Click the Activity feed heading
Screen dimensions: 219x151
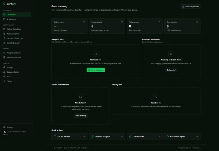tap(117, 85)
